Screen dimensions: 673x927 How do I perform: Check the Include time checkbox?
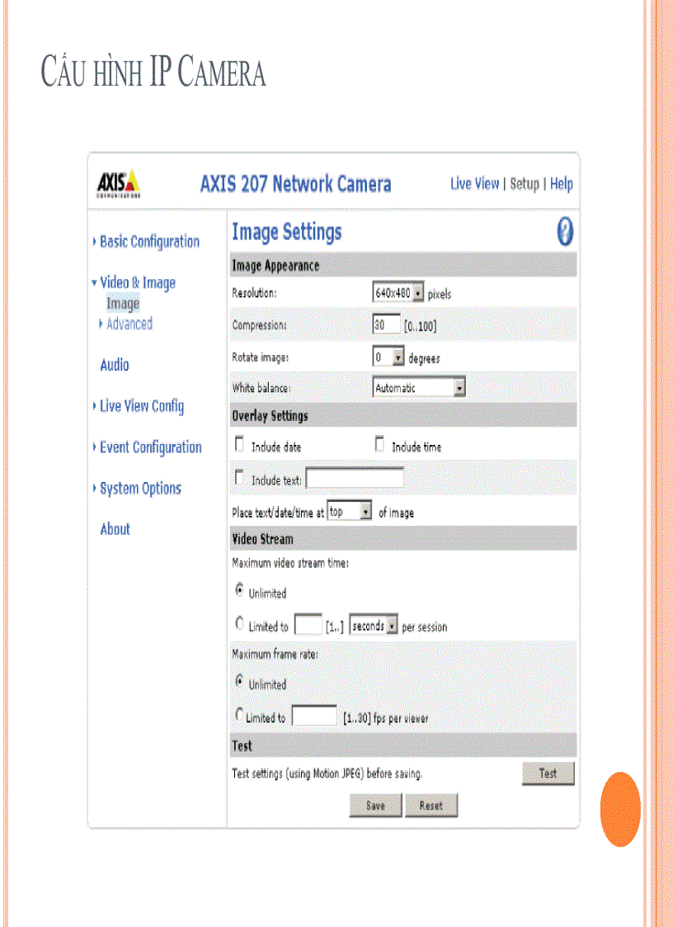point(379,443)
